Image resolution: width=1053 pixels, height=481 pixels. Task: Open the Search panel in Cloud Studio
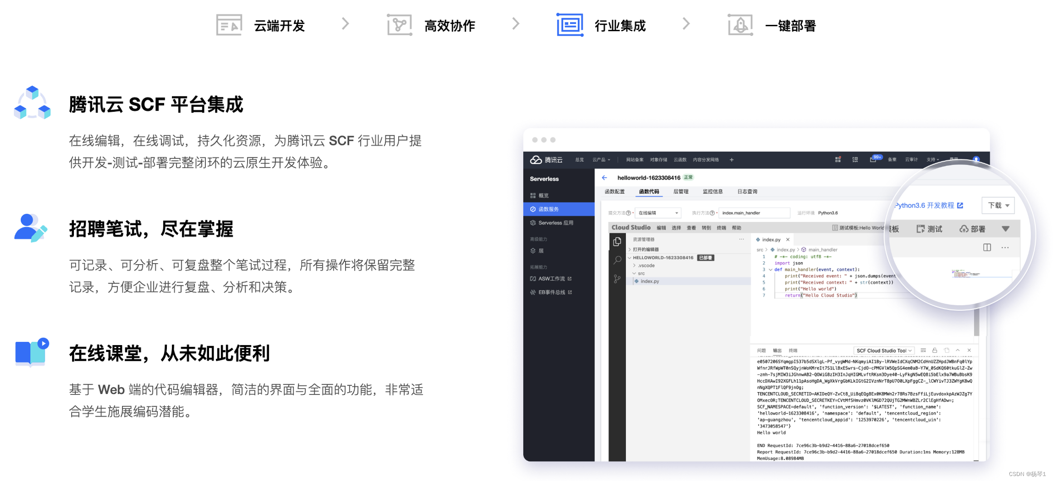click(618, 259)
